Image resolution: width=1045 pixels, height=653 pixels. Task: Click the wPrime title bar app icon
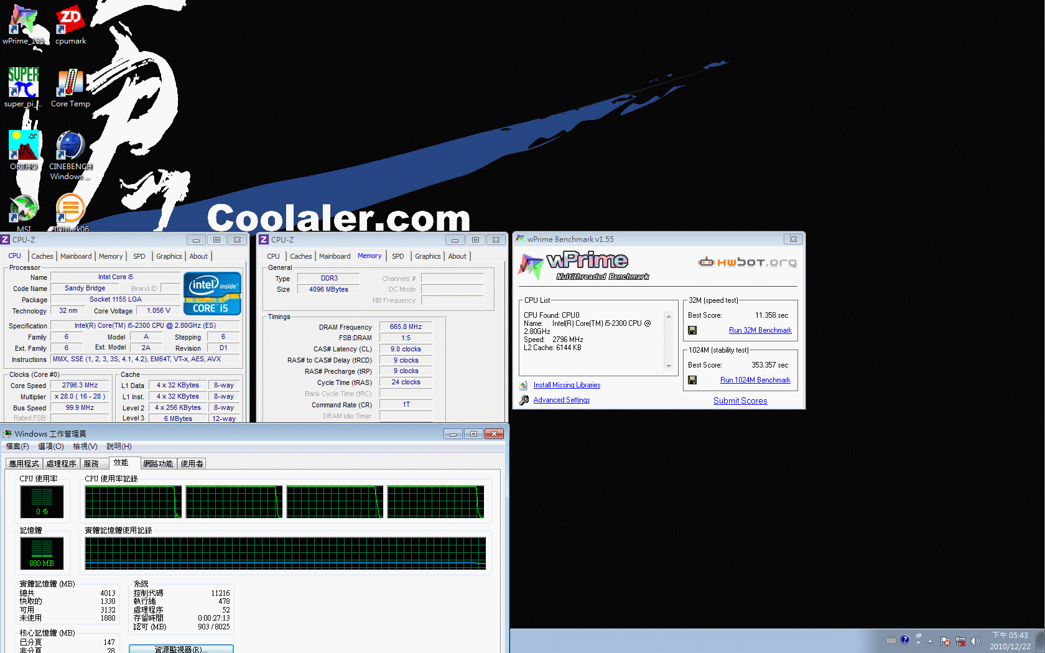pyautogui.click(x=520, y=239)
